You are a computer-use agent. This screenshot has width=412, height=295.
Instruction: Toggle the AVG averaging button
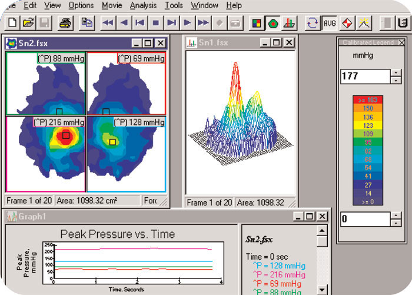point(330,23)
